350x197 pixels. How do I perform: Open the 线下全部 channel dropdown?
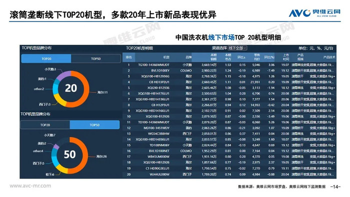pyautogui.click(x=237, y=48)
